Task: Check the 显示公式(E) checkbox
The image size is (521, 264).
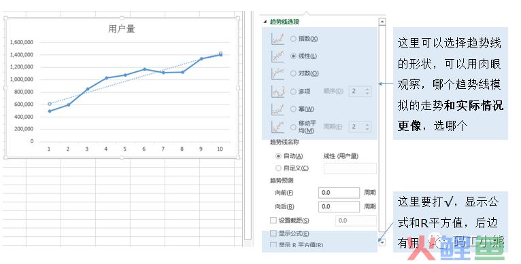Action: [x=273, y=233]
